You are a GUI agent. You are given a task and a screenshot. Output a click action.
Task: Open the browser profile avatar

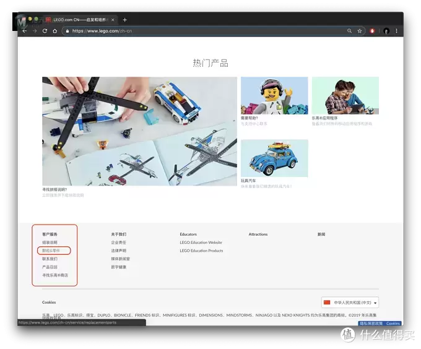(386, 31)
